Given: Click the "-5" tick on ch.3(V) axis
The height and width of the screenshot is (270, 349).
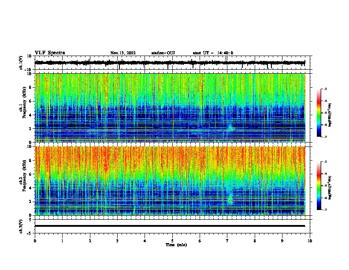Looking at the screenshot, I should tap(30, 233).
